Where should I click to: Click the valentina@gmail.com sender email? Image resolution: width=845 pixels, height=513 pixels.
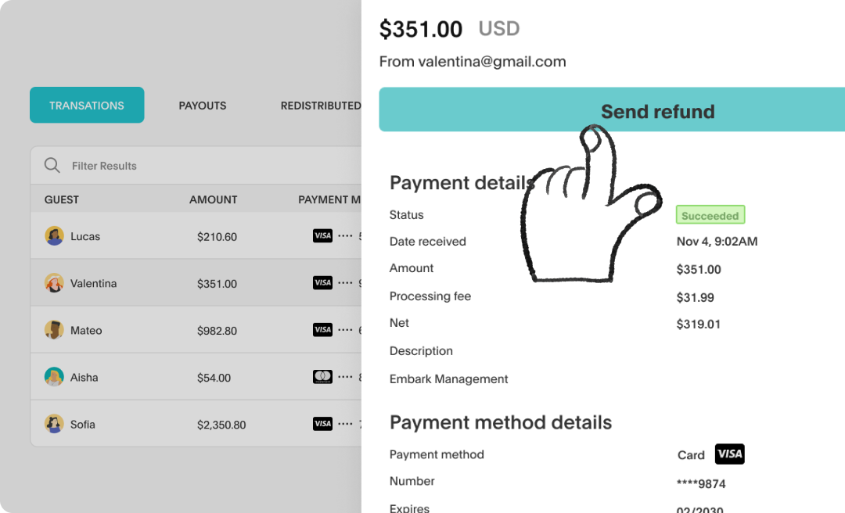click(491, 62)
